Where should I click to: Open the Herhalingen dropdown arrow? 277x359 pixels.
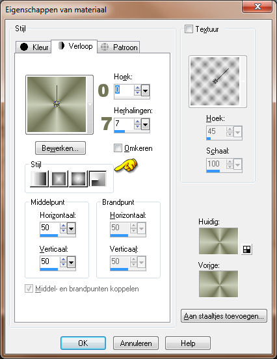click(146, 124)
